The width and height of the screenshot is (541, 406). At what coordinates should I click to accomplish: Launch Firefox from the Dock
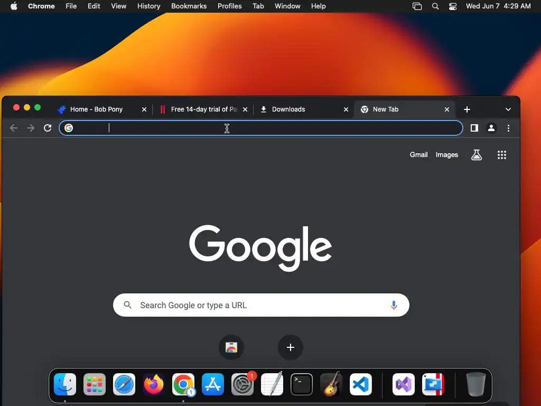tap(154, 384)
